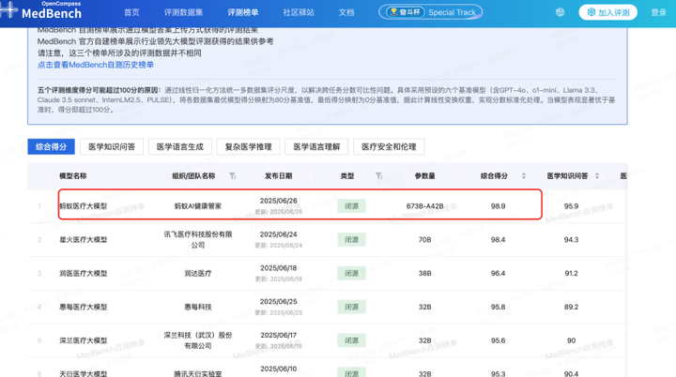Open 评测数据集 in the top navigation
This screenshot has height=377, width=676.
(185, 12)
